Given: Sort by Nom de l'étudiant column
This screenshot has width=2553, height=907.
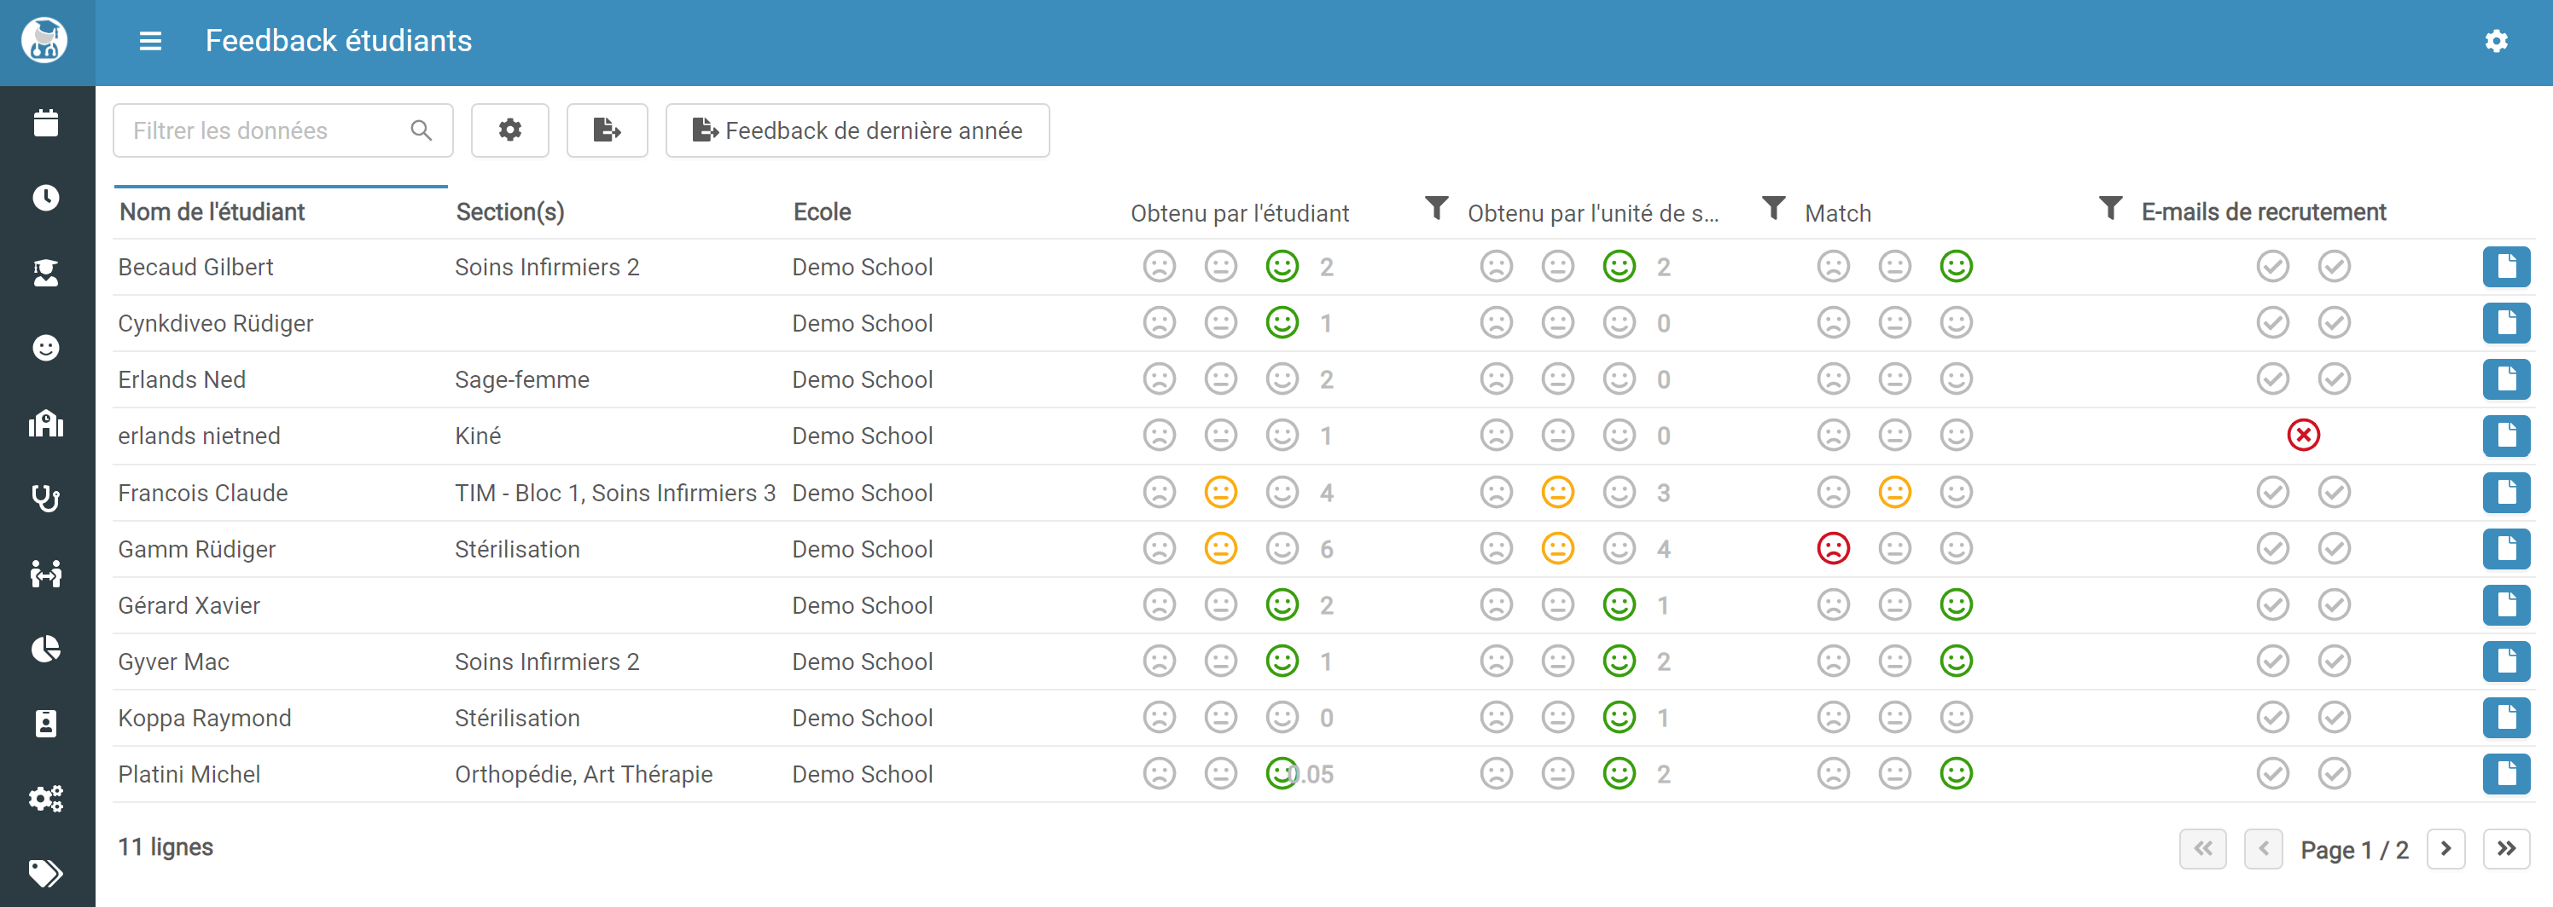Looking at the screenshot, I should [x=212, y=212].
